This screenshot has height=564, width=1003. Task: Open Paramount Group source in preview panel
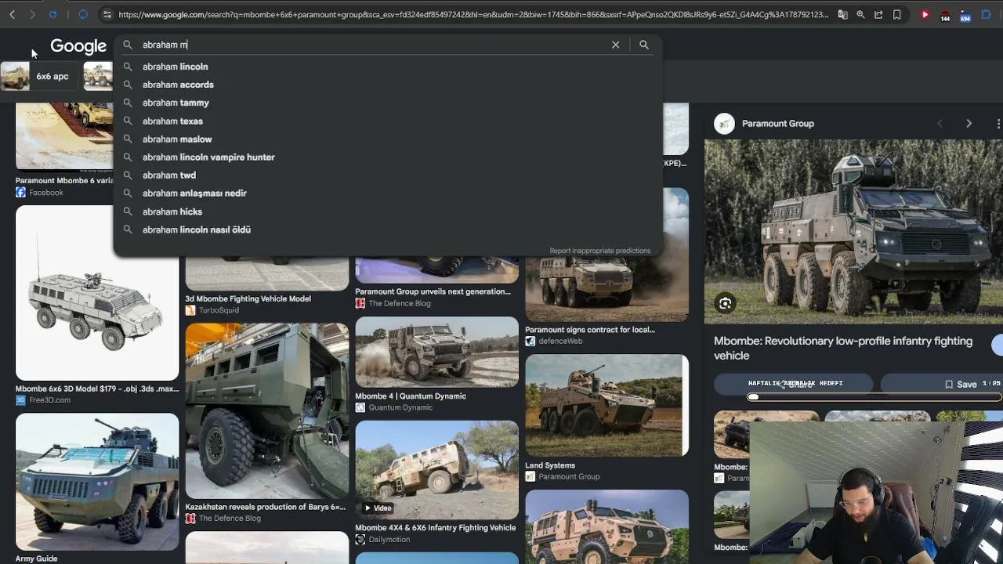[778, 124]
